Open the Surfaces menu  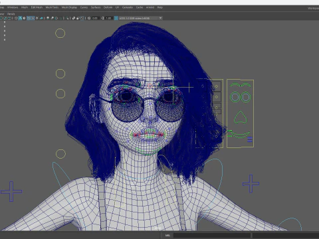(96, 7)
